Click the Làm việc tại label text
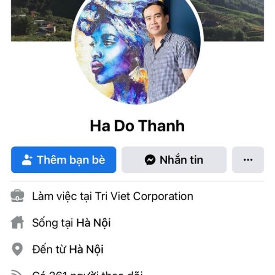The height and width of the screenshot is (275, 275). [62, 196]
